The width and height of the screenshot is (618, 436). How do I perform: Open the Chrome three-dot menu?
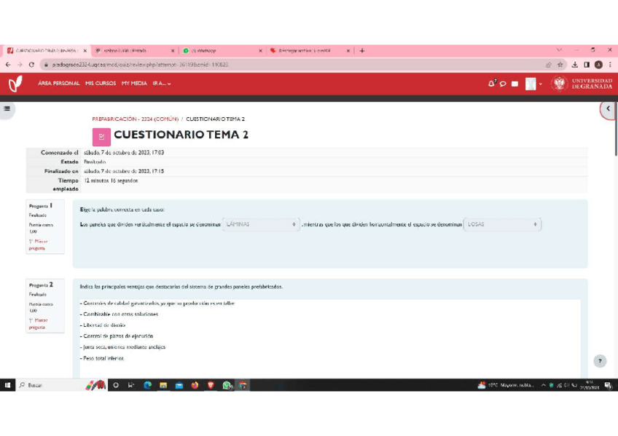610,65
